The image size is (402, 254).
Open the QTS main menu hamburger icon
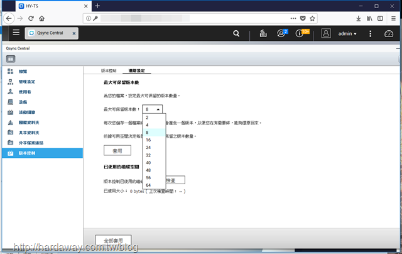(x=16, y=33)
